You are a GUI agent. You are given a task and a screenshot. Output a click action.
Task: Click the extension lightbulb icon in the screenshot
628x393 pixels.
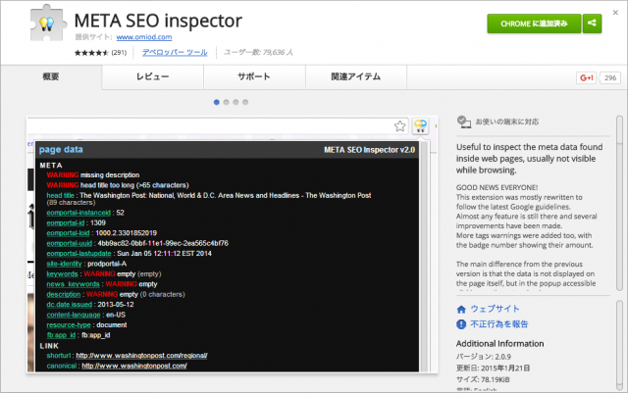click(x=419, y=125)
